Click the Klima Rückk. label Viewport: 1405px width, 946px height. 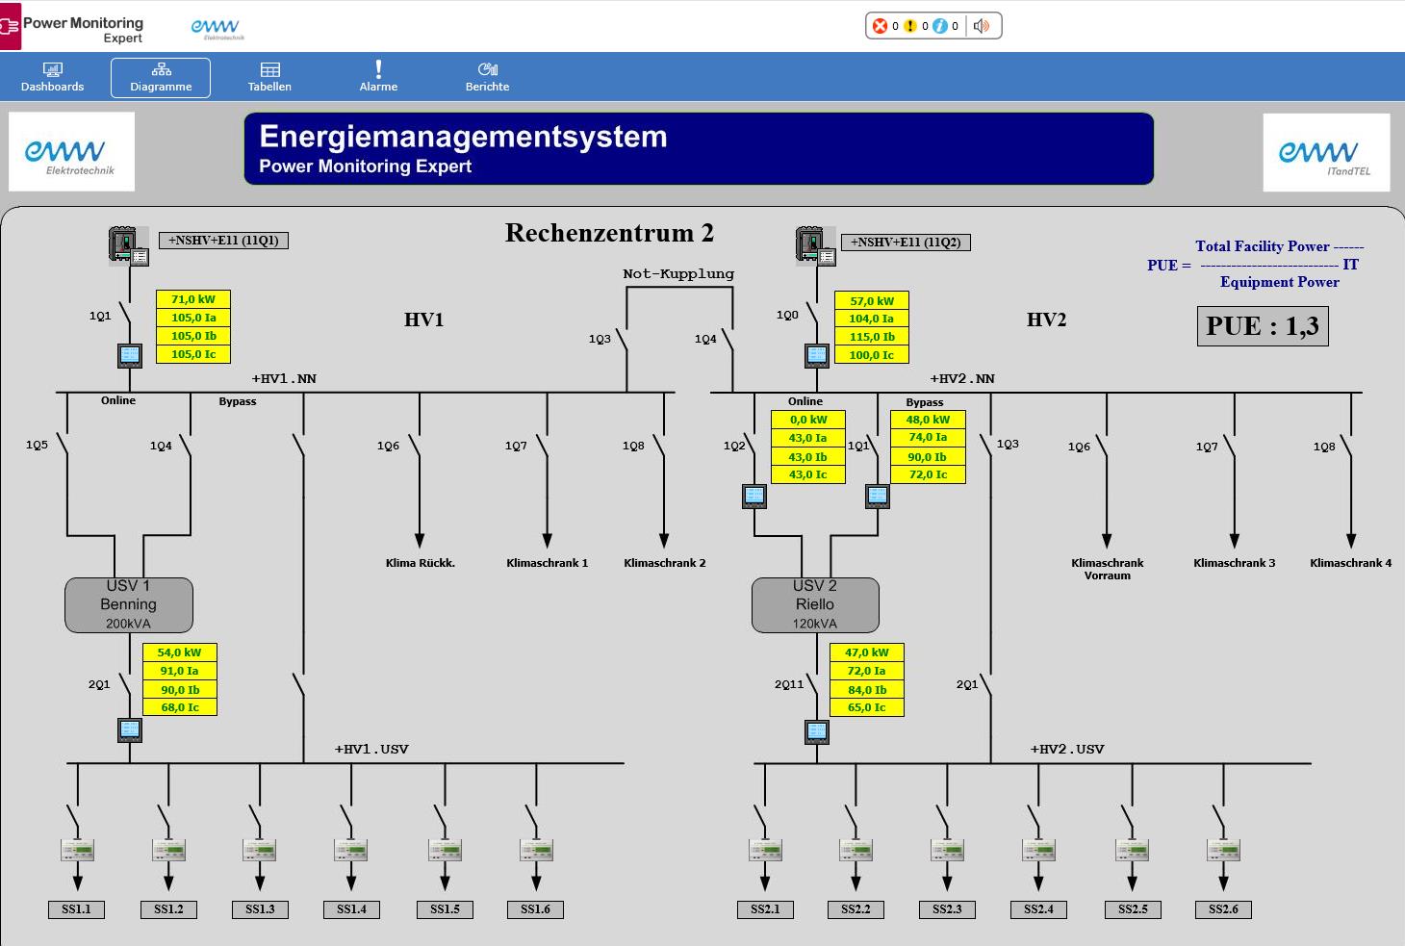pos(420,563)
